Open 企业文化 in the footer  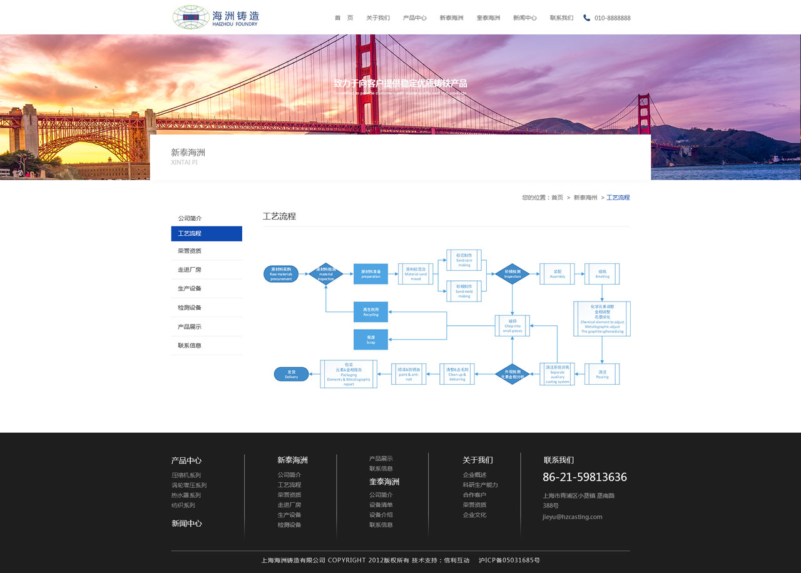pyautogui.click(x=475, y=515)
